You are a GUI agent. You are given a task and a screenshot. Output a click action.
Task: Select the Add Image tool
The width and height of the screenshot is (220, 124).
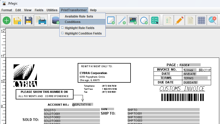pos(133,20)
